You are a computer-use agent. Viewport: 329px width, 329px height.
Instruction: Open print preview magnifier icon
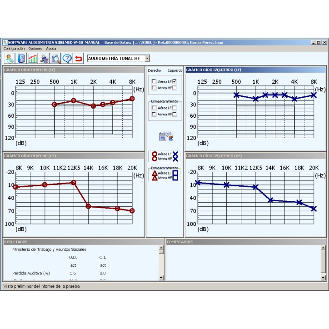pos(55,59)
